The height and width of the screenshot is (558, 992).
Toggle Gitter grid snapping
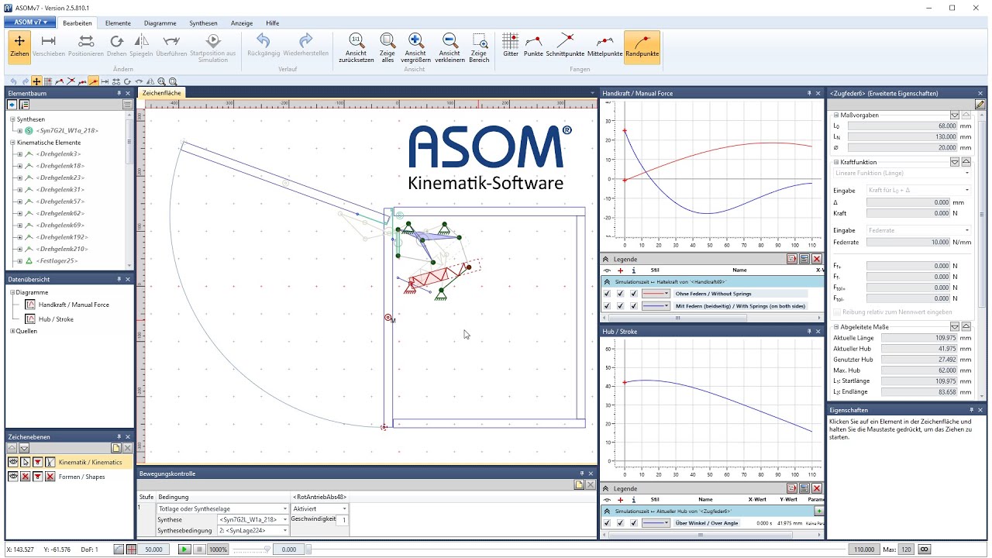click(510, 46)
